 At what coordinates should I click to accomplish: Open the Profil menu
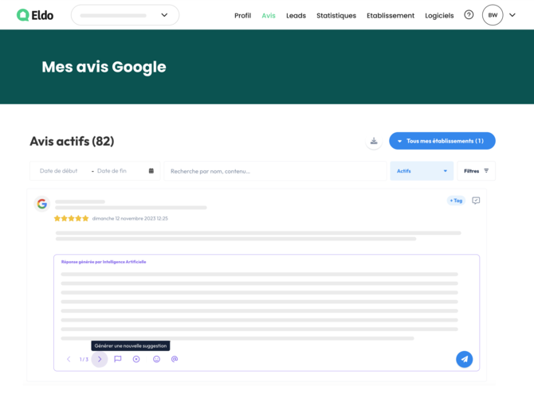pos(242,16)
